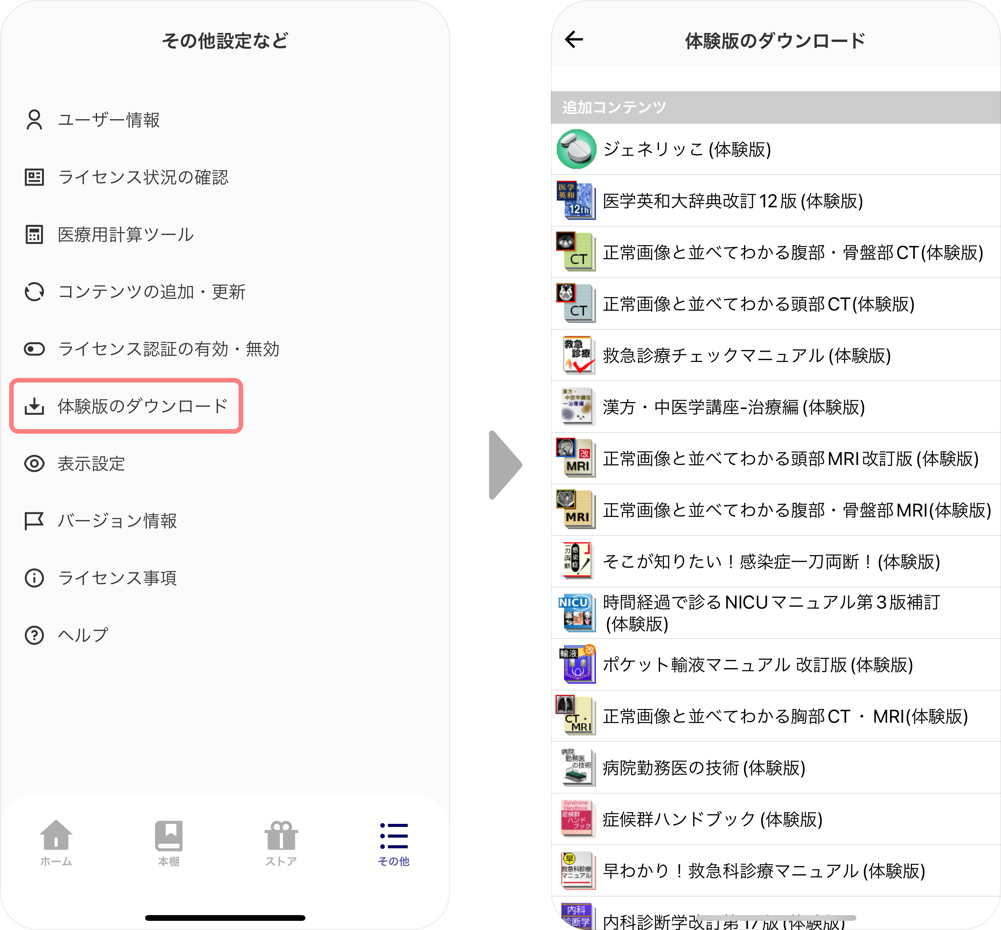The height and width of the screenshot is (930, 1001).
Task: Tap the back arrow in download header
Action: coord(574,40)
